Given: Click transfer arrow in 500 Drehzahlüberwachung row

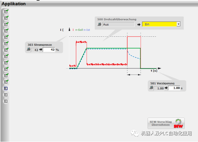Looking at the screenshot, I should coord(139,24).
